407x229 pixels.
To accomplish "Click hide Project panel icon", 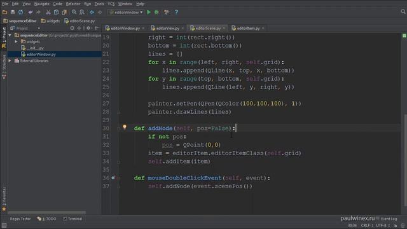I will coord(97,28).
